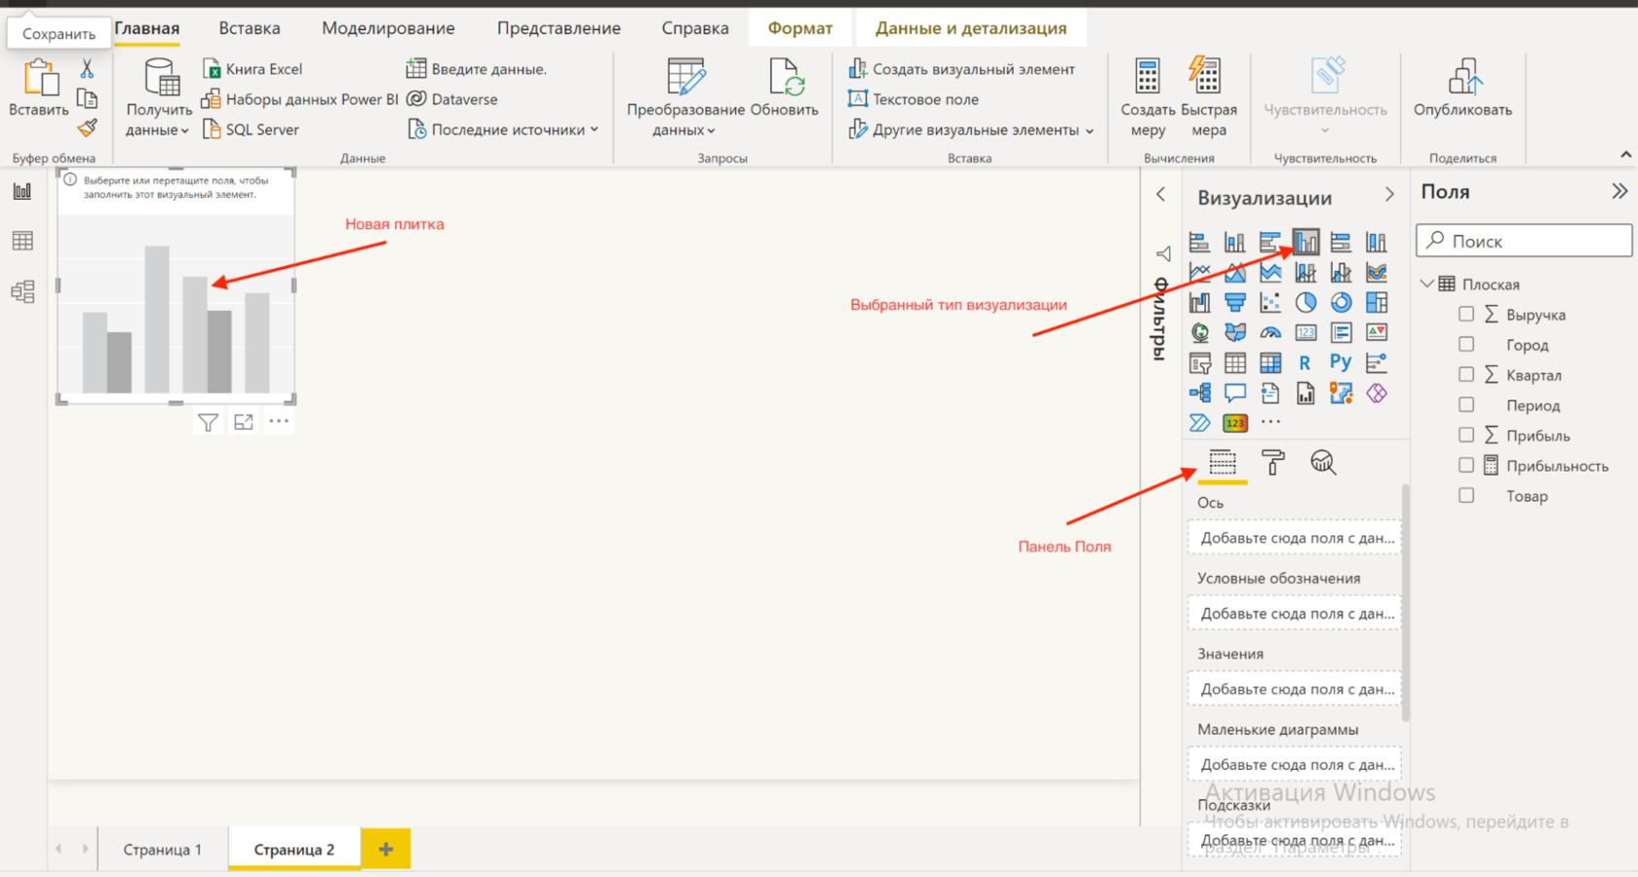Enable the Прибыль field checkbox

[x=1465, y=435]
